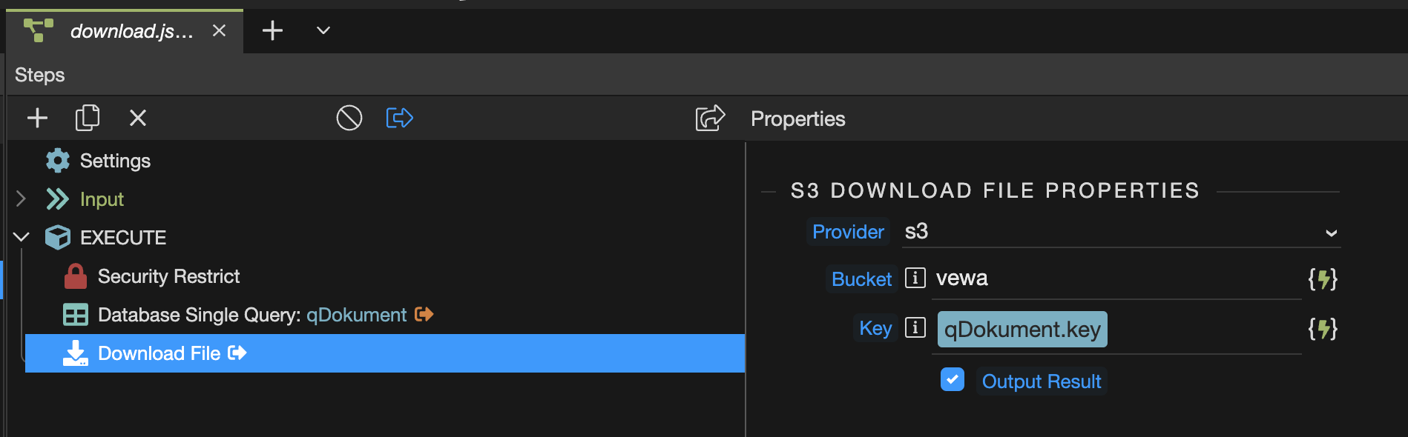Collapse the EXECUTE tree node

(x=22, y=237)
